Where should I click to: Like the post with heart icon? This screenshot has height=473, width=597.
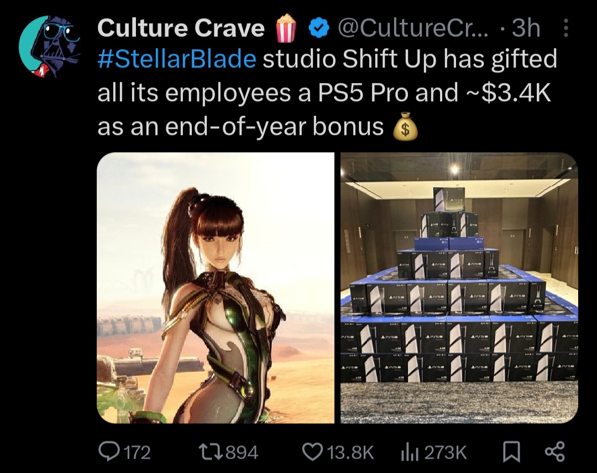(312, 451)
